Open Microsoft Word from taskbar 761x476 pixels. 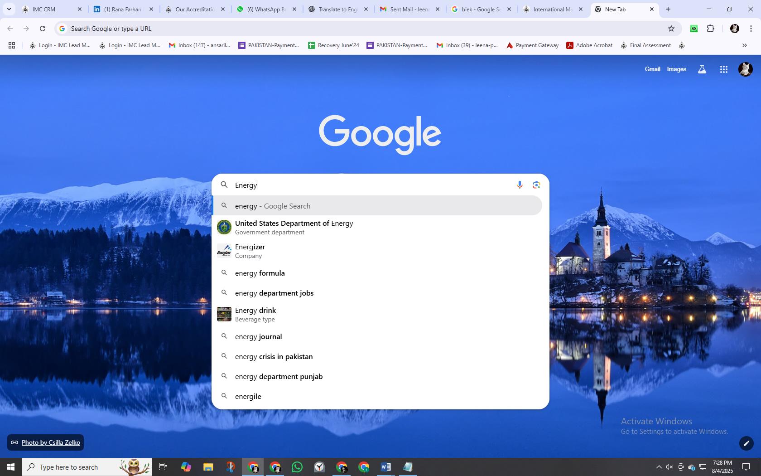(x=386, y=467)
